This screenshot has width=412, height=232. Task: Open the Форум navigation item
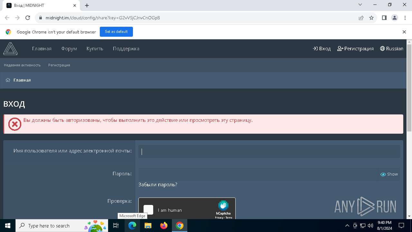tap(69, 49)
